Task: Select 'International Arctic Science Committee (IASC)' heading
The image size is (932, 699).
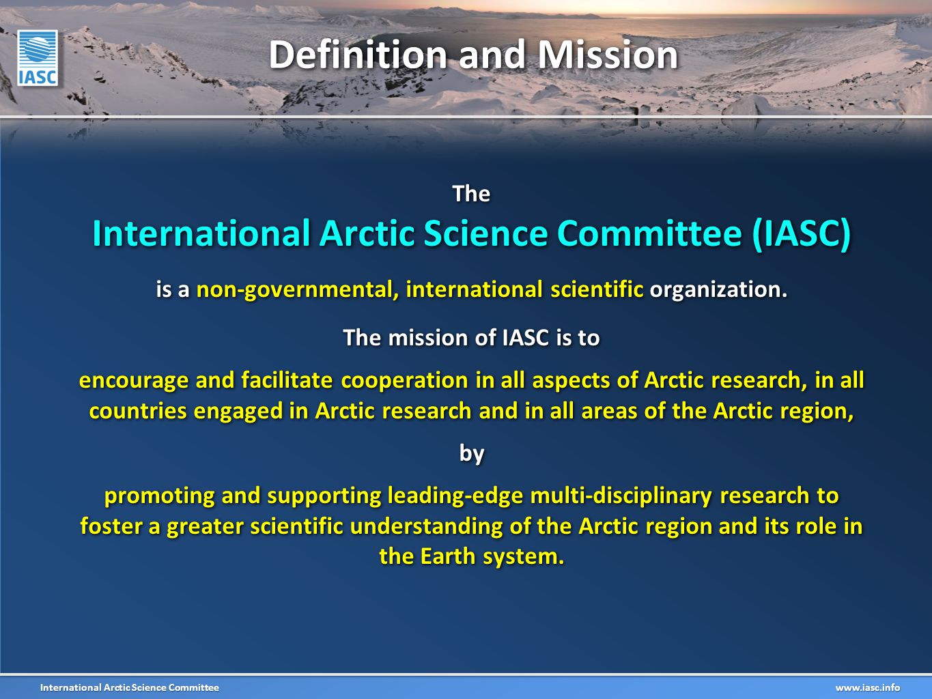Action: tap(472, 233)
